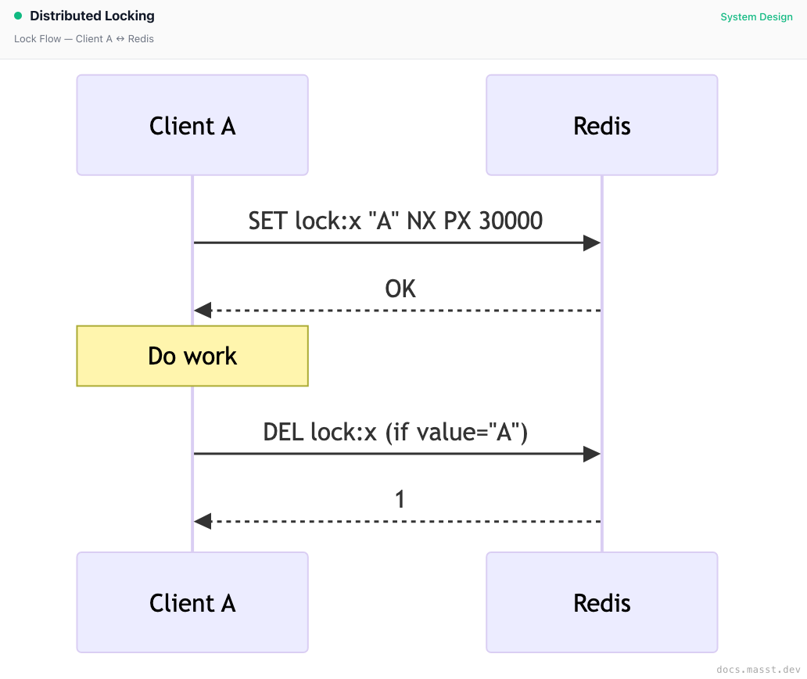Click the green status dot beside the title
The width and height of the screenshot is (807, 679).
coord(18,16)
